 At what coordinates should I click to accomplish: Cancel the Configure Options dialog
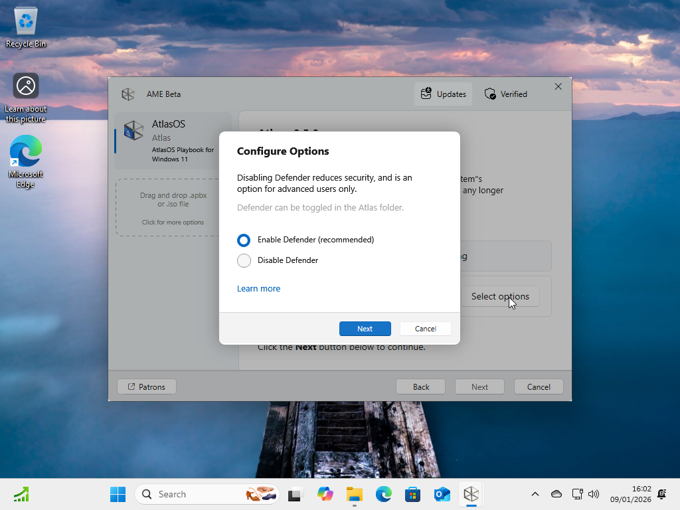coord(426,329)
